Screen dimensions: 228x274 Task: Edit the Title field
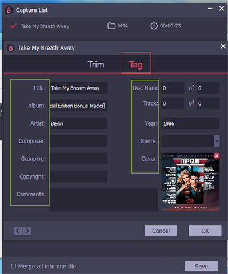coord(78,88)
